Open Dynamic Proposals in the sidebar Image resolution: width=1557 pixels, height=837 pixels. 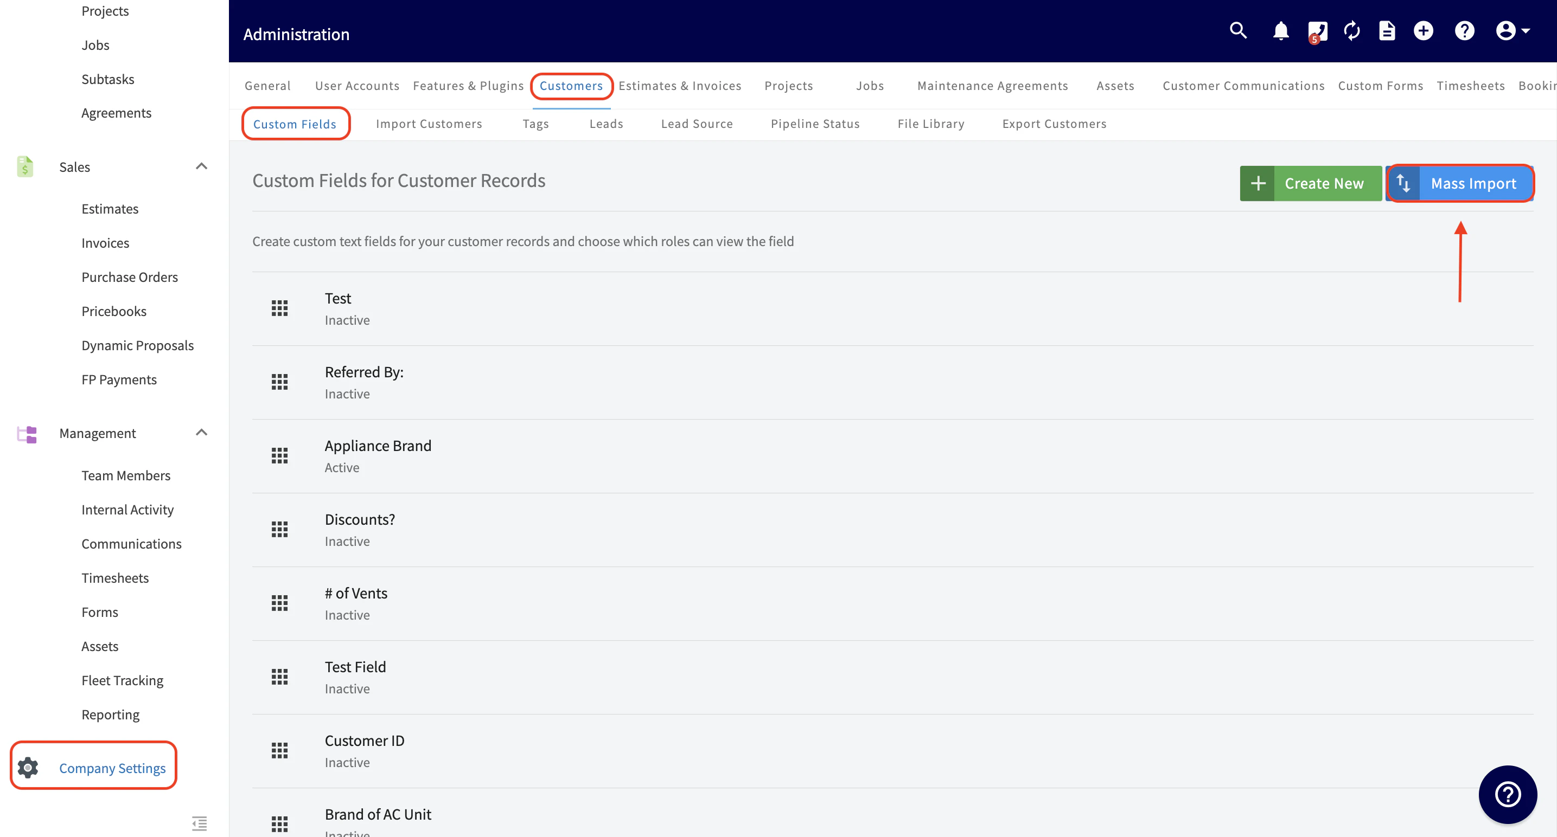click(x=138, y=345)
